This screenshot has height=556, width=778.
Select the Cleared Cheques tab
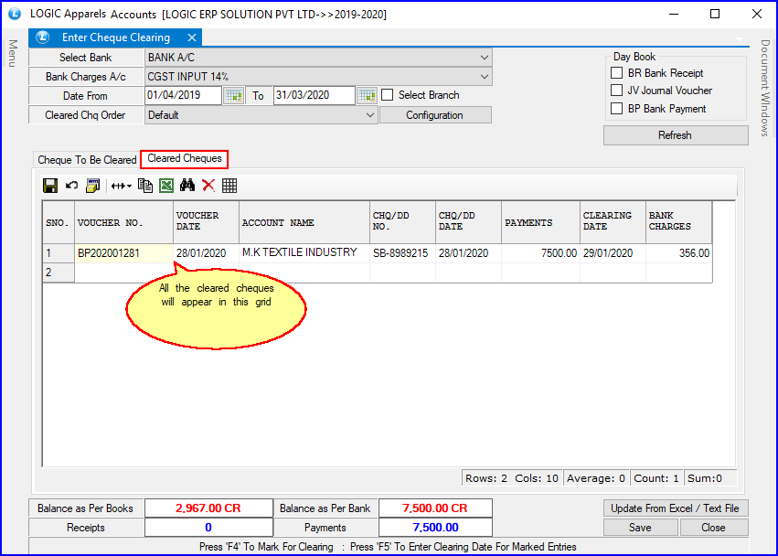point(184,159)
